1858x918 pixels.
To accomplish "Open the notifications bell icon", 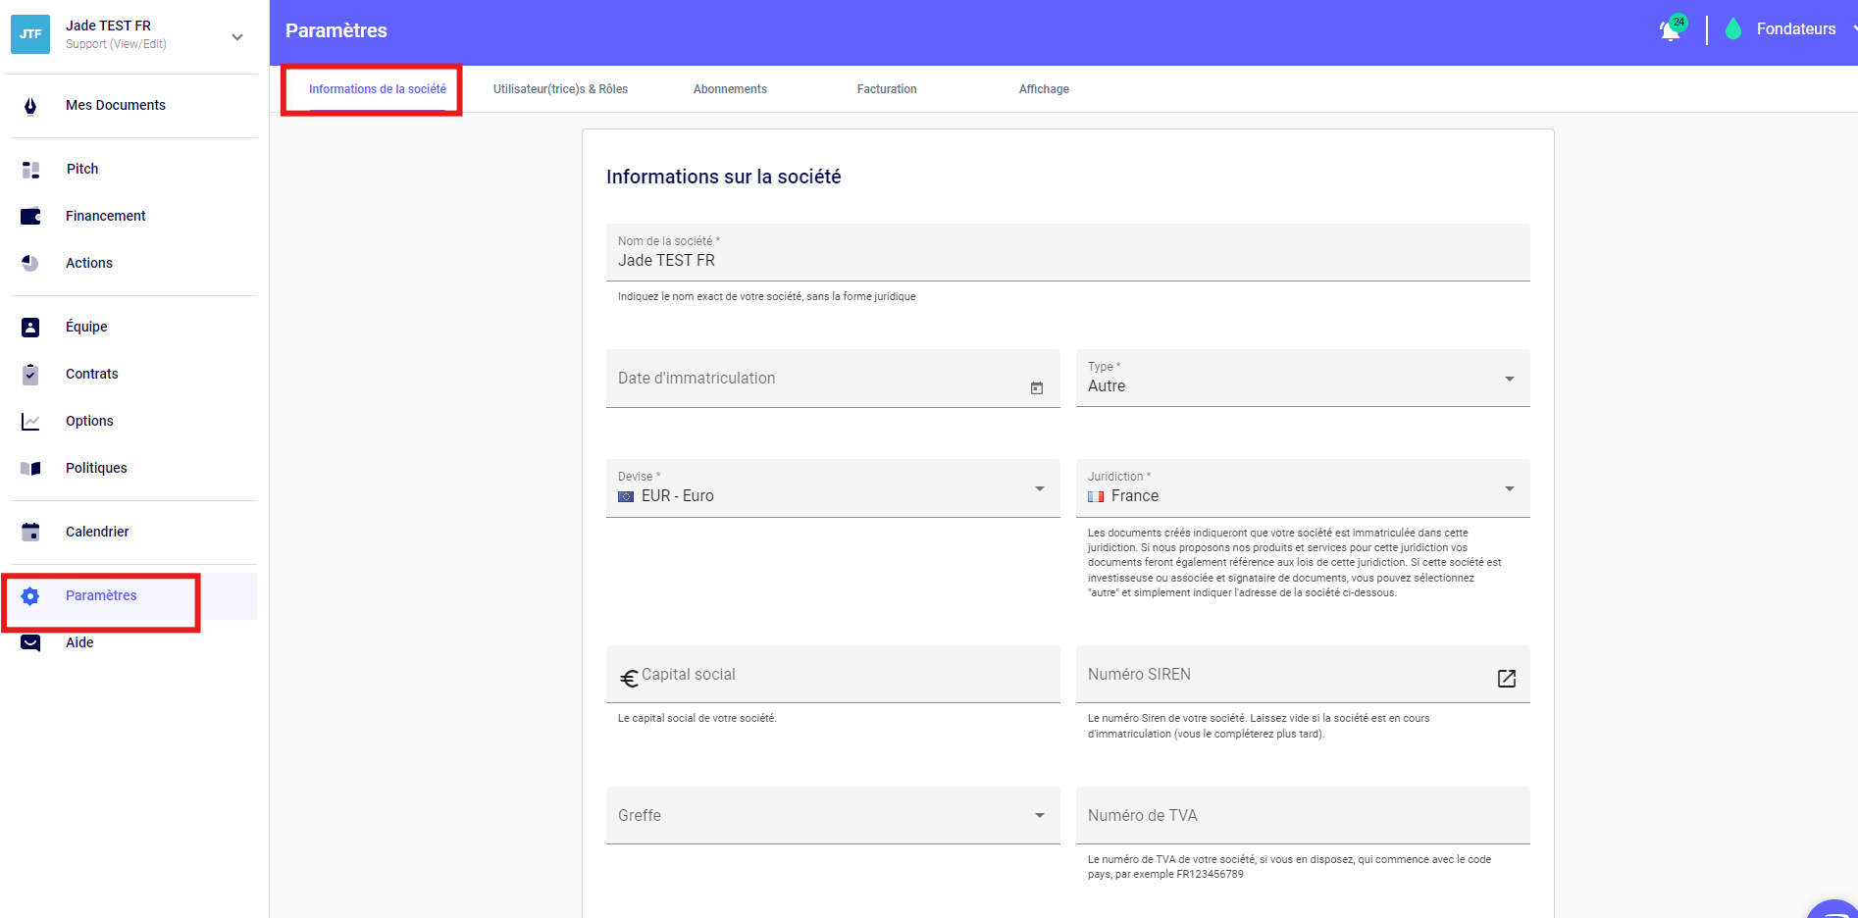I will click(1670, 29).
